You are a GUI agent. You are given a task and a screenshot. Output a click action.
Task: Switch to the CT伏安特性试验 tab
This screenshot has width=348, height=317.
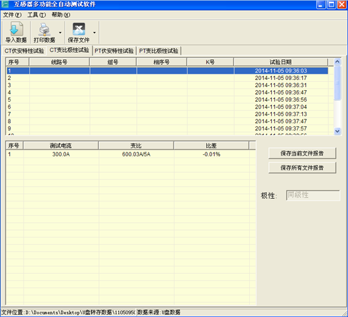(x=24, y=51)
